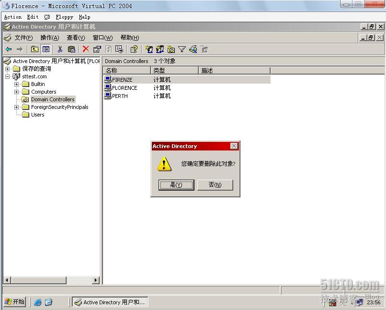Open the 文件(F) menu
Screen dimensions: 386x310
(23, 38)
